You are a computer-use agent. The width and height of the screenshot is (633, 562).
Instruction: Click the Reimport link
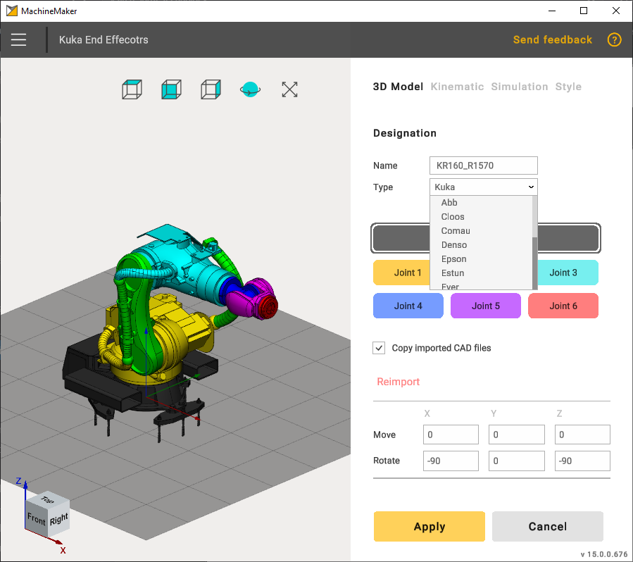click(x=398, y=382)
